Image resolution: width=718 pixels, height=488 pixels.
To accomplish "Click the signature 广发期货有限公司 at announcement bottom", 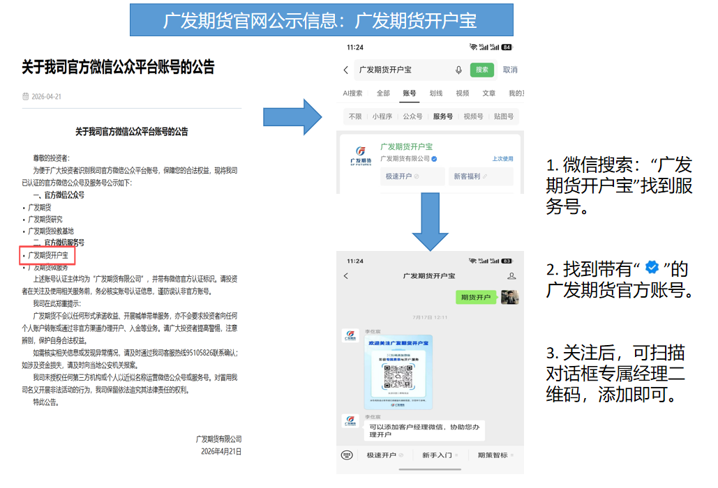I will pos(218,439).
